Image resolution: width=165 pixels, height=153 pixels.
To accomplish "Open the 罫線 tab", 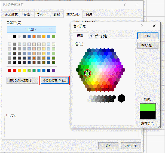I will pos(56,15).
